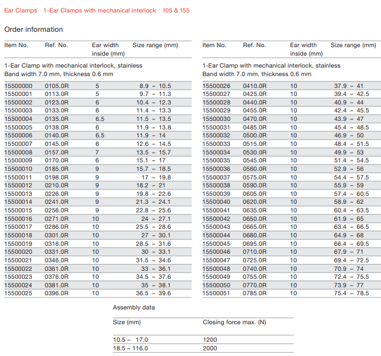
Task: Click the Order information heading
Action: point(33,30)
